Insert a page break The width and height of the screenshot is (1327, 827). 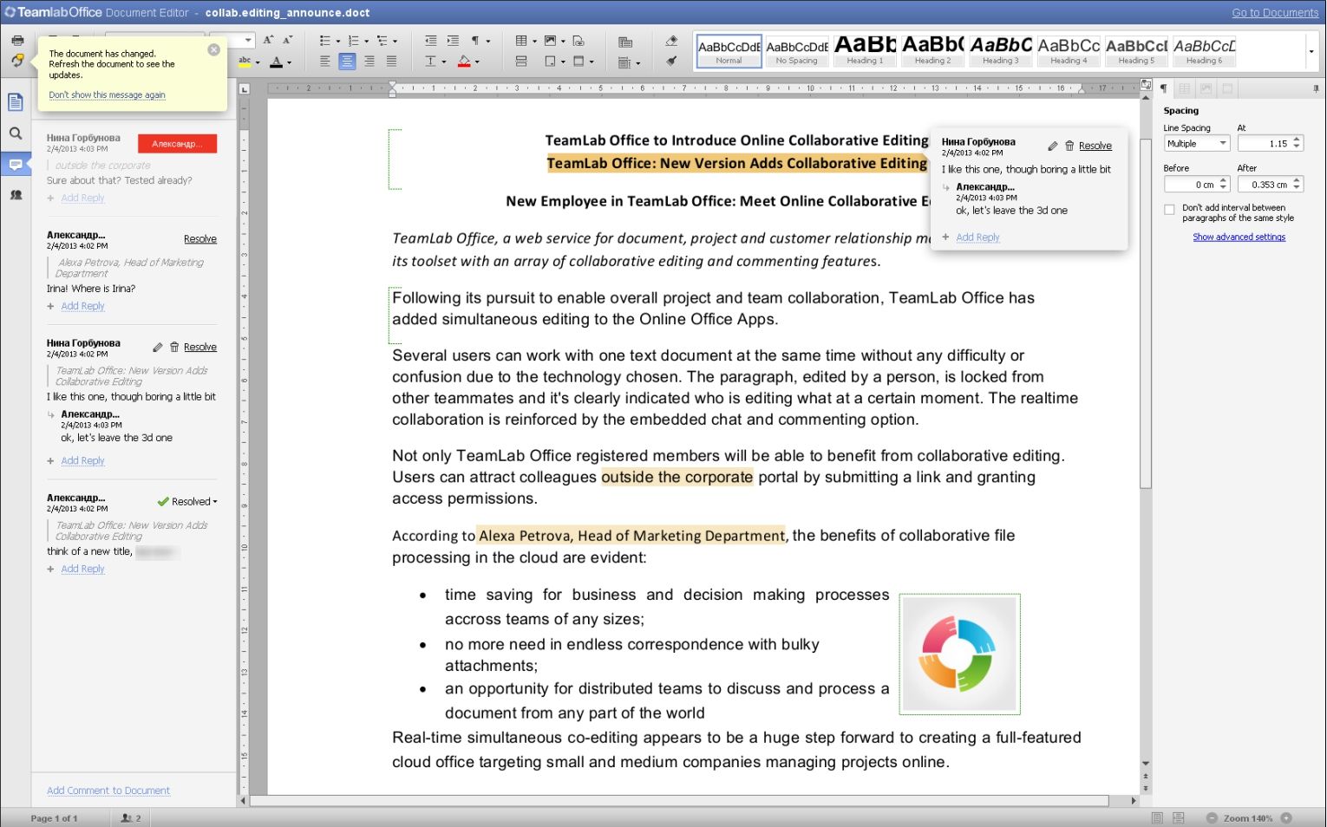pyautogui.click(x=521, y=62)
